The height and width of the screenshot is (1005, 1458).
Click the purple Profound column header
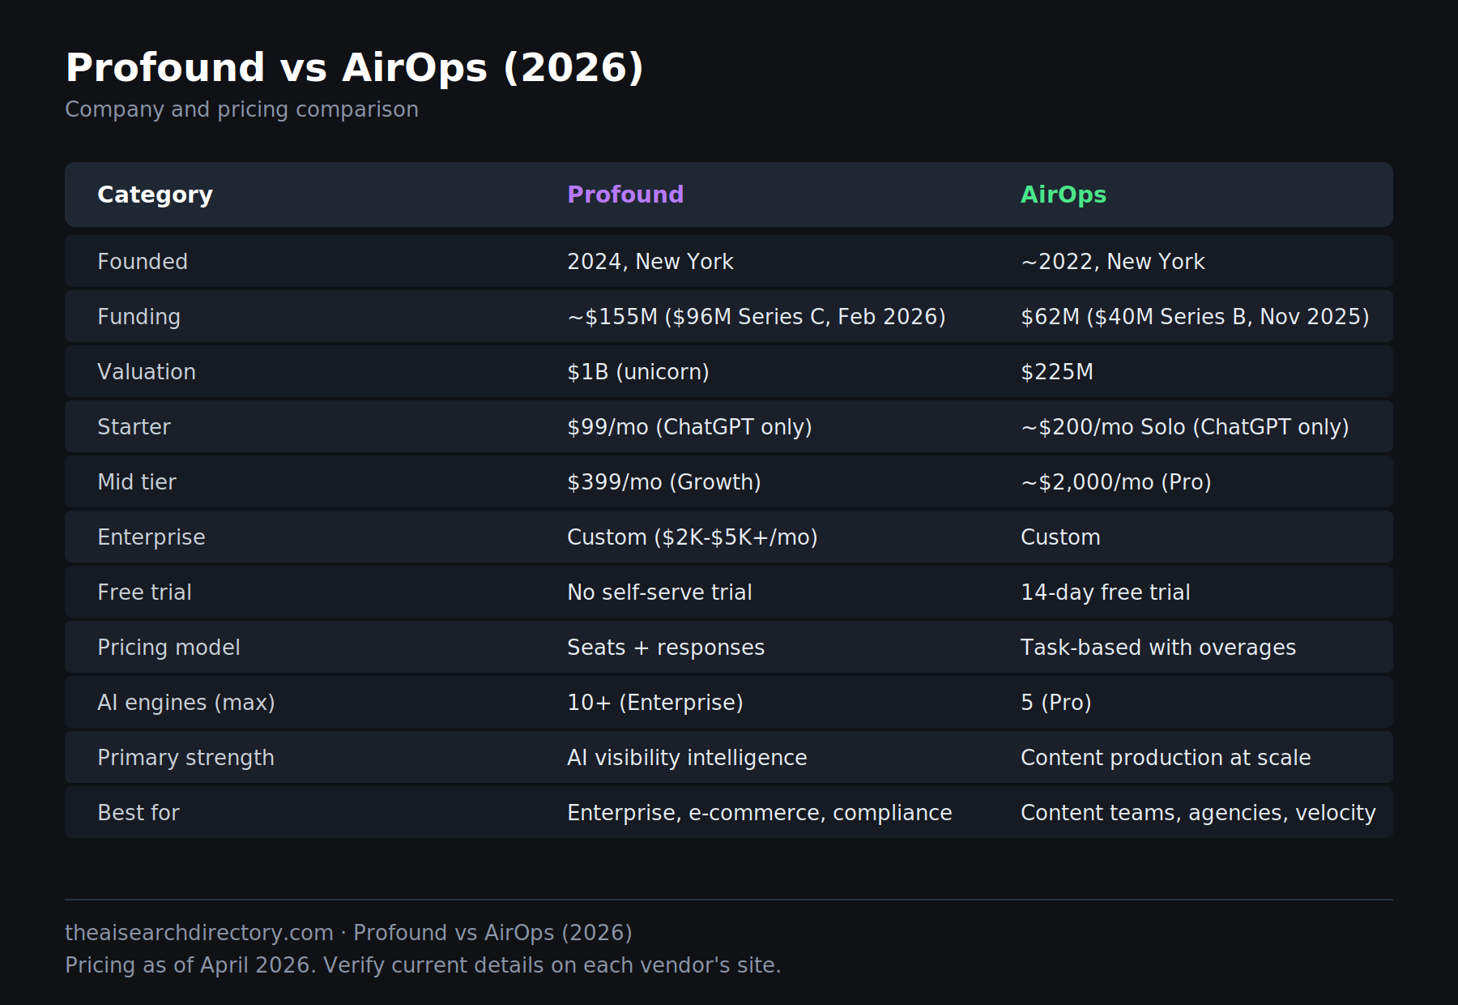tap(625, 195)
